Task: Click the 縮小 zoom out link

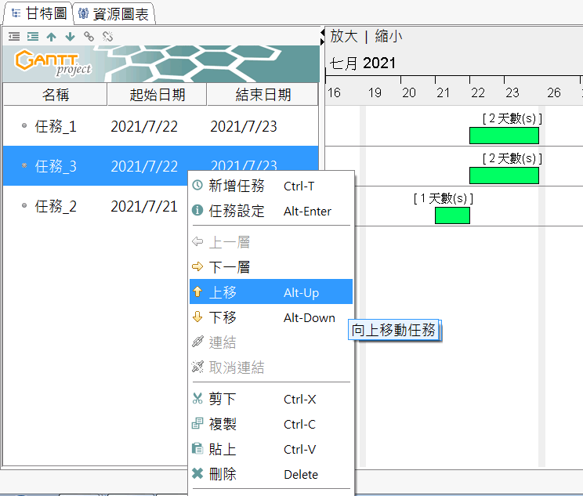Action: point(389,36)
